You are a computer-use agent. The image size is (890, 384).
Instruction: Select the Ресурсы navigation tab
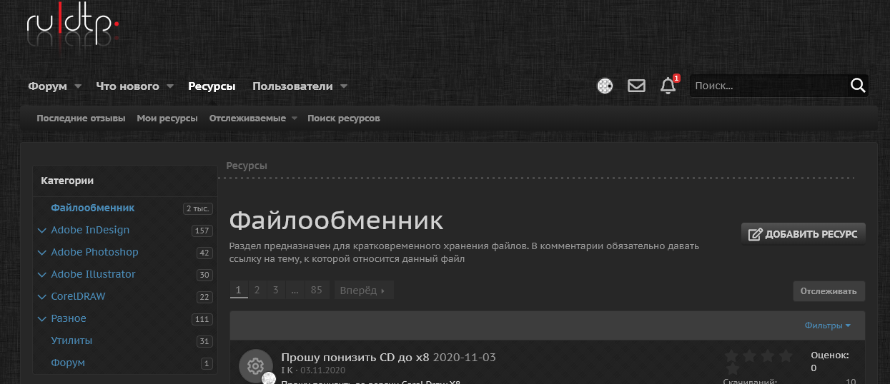tap(212, 86)
